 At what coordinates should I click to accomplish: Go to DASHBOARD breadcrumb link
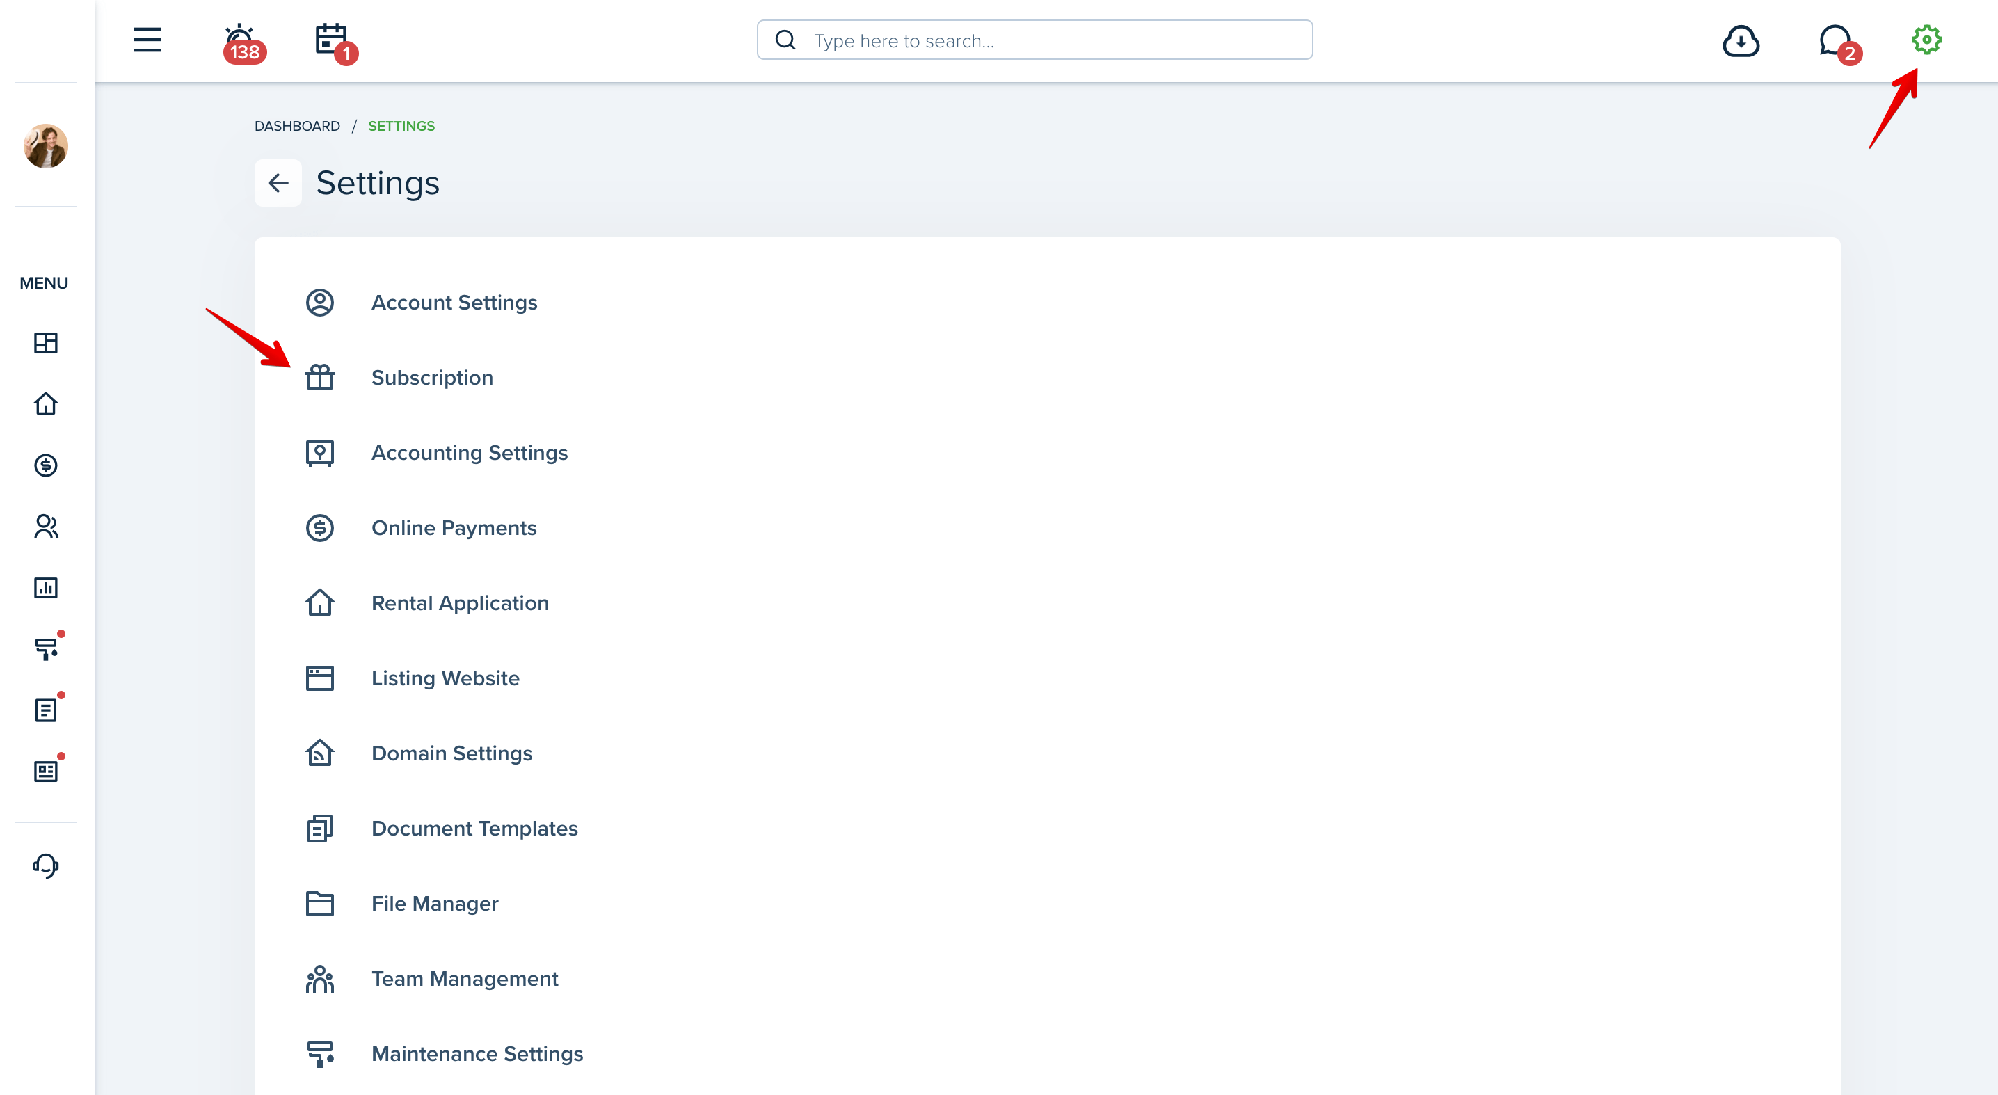(x=297, y=126)
